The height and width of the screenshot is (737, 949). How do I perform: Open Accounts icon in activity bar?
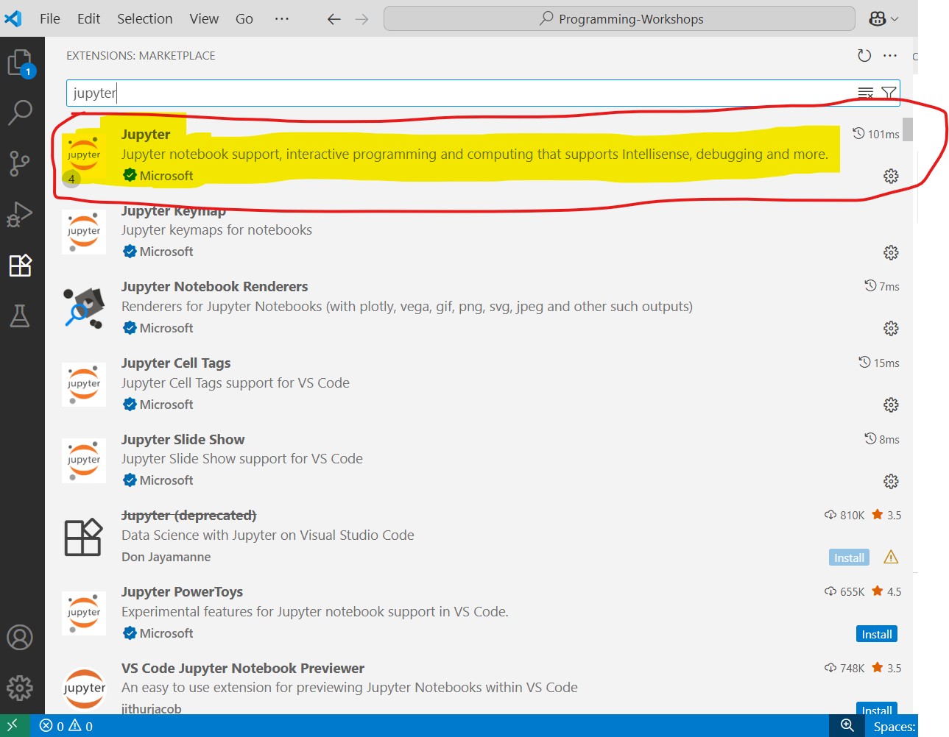20,637
